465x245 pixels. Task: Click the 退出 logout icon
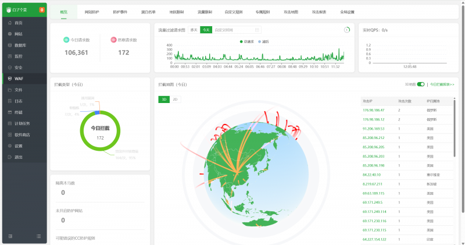click(10, 157)
